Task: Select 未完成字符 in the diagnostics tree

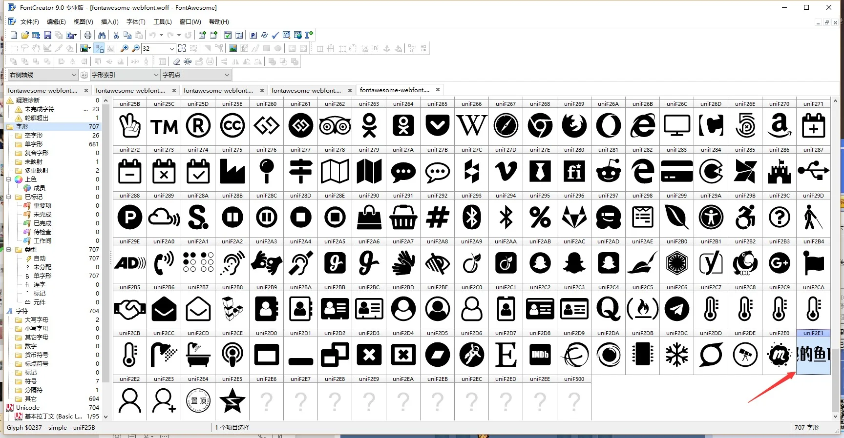Action: [40, 109]
